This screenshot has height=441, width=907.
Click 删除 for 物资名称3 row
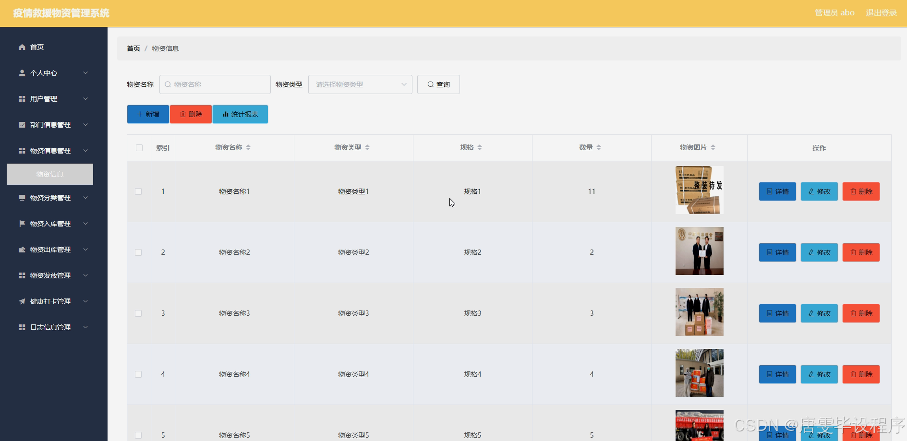point(861,313)
